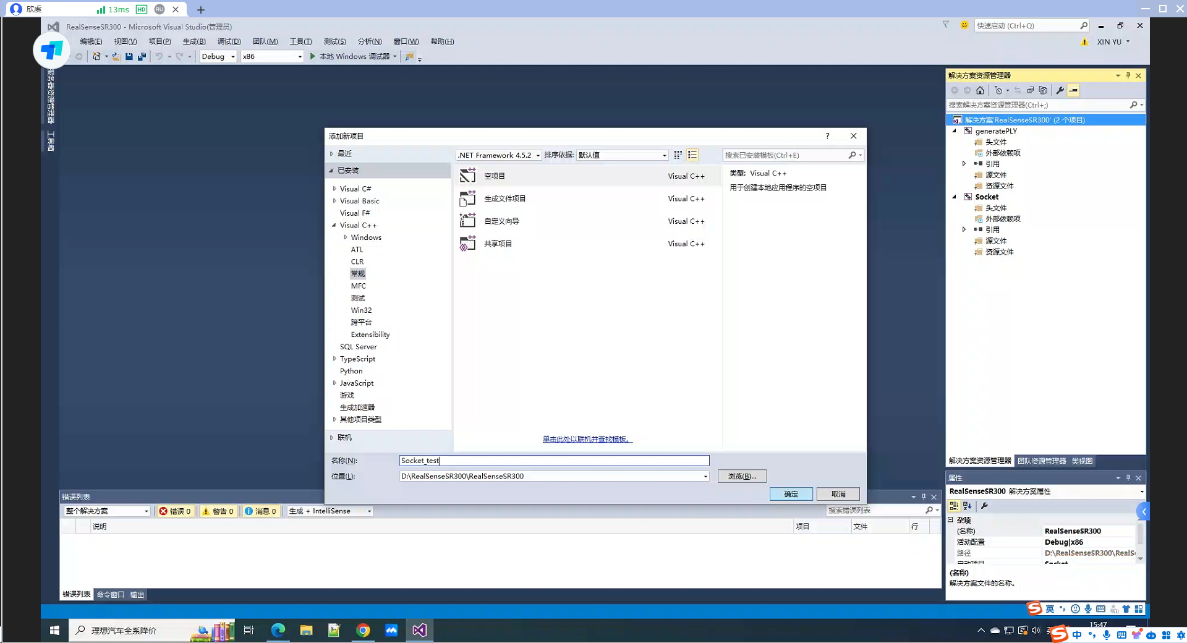Click the Collapse All icon in Solution Explorer
This screenshot has width=1187, height=643.
[1031, 90]
